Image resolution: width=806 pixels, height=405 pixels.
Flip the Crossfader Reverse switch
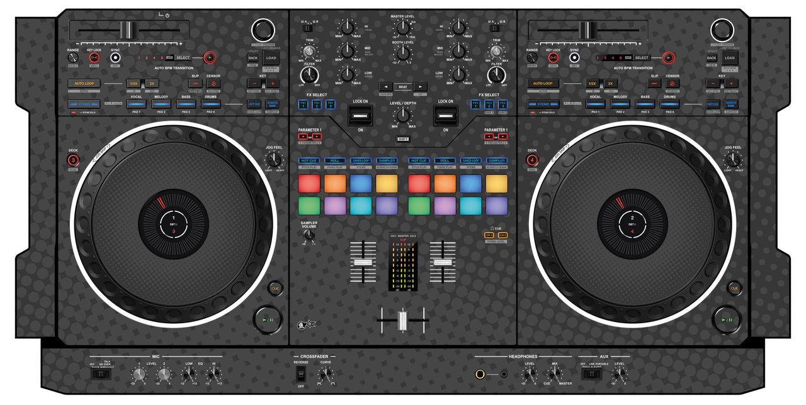pos(301,375)
